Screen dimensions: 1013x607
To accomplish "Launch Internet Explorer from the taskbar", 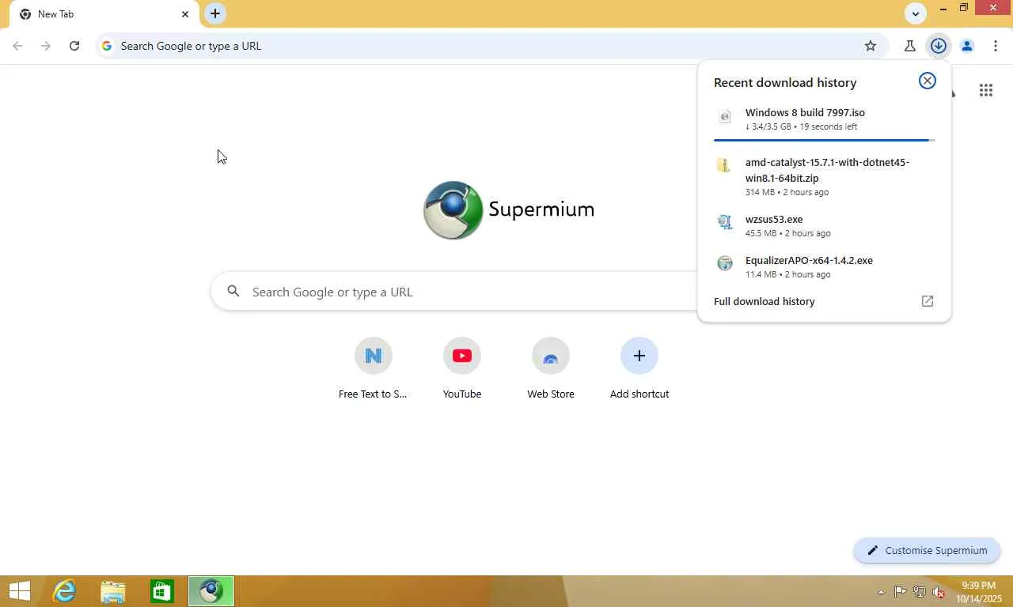I will tap(64, 591).
